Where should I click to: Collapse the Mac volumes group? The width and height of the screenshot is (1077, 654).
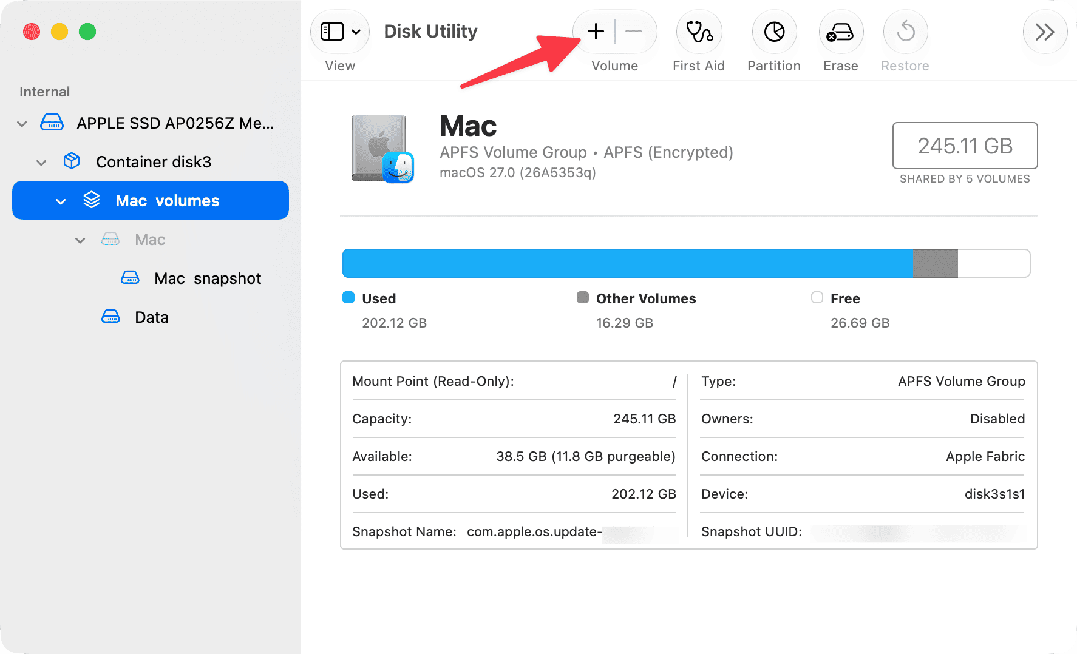61,201
